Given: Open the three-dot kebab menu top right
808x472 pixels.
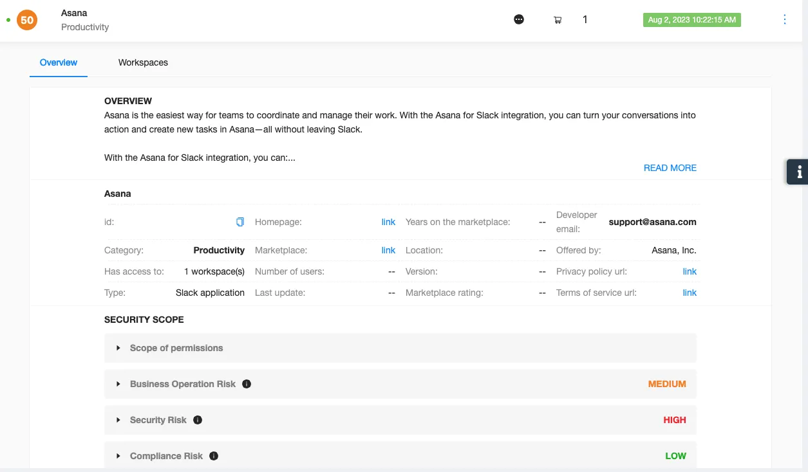Looking at the screenshot, I should click(x=784, y=19).
